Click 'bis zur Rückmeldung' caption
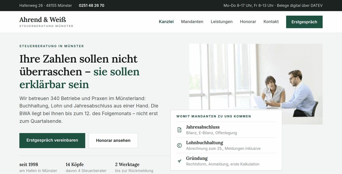The height and width of the screenshot is (174, 342). pos(134,171)
